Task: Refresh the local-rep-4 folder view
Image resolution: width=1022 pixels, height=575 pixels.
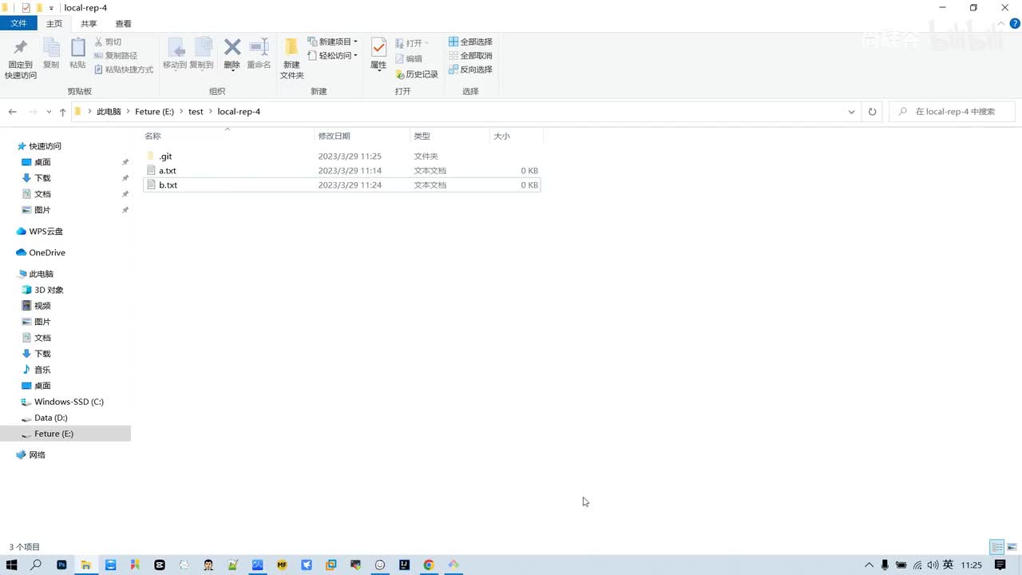Action: coord(872,112)
